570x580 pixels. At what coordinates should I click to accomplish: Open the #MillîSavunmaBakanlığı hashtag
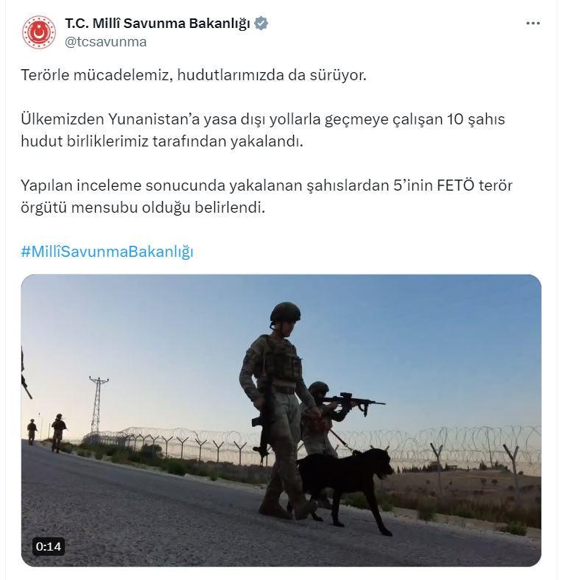tap(107, 251)
